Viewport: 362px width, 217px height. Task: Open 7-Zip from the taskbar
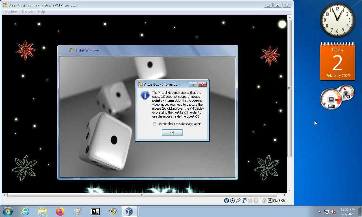[x=95, y=211]
